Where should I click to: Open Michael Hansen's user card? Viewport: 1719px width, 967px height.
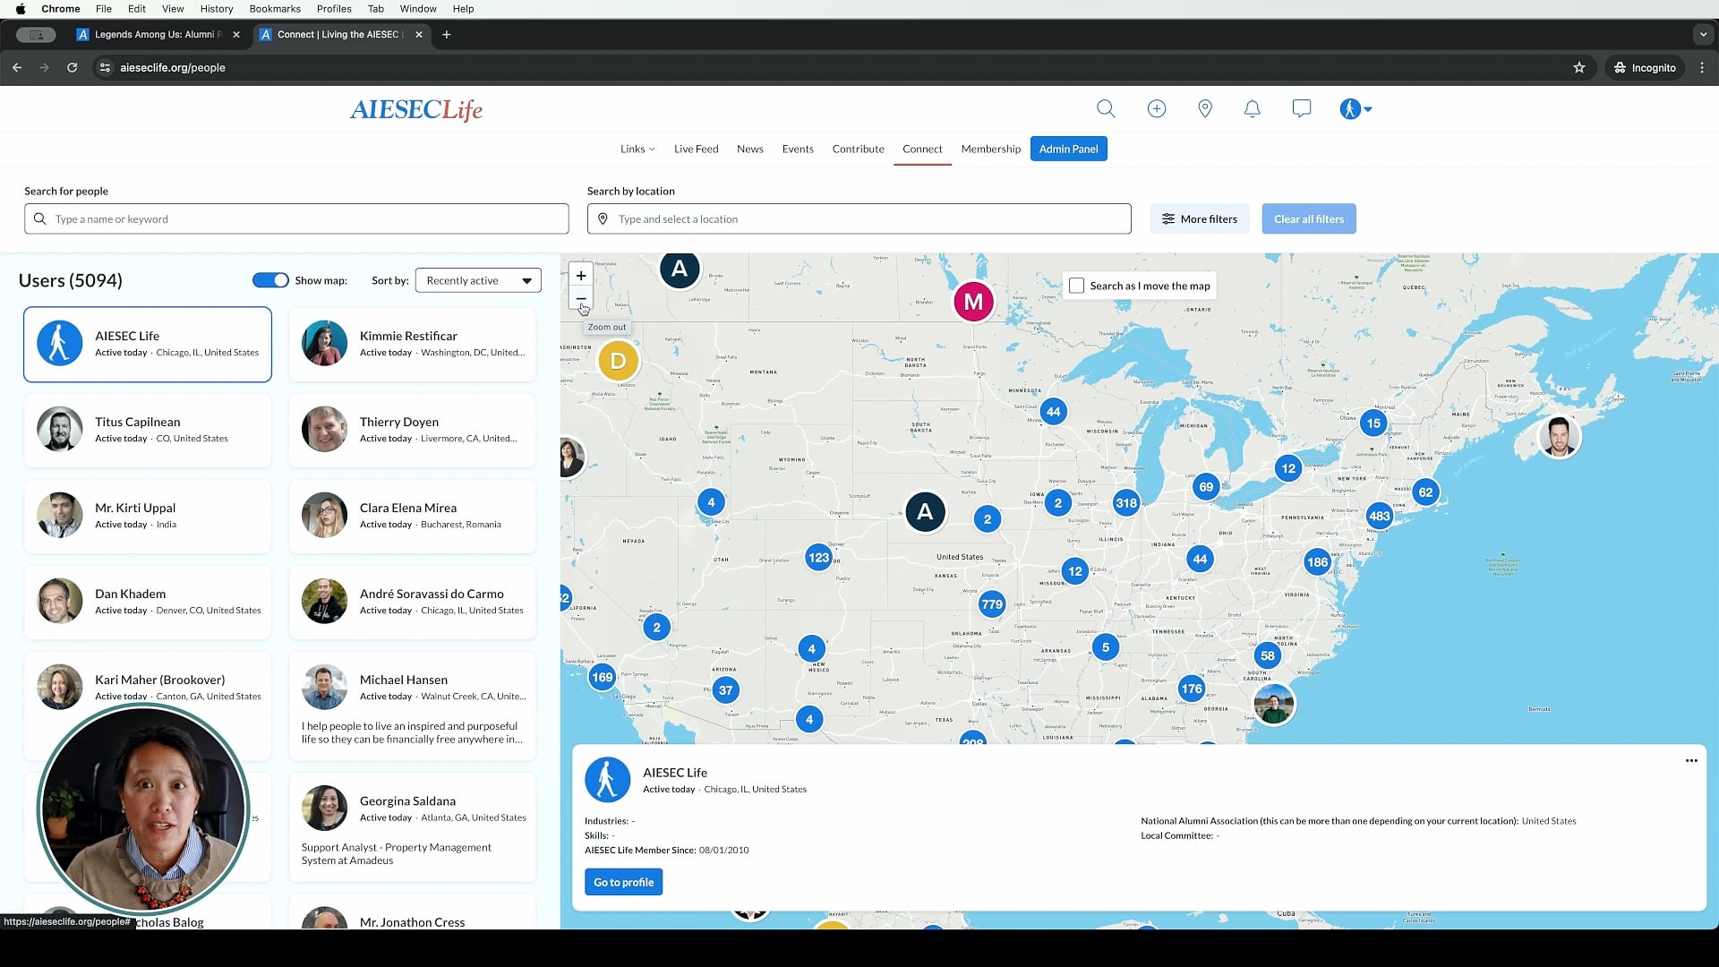(413, 706)
